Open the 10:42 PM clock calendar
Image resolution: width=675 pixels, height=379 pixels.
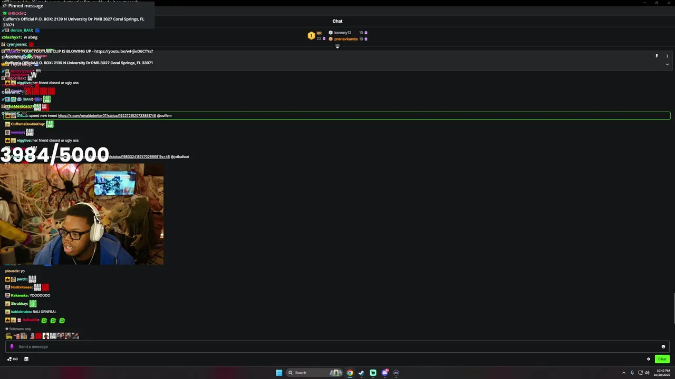[662, 373]
